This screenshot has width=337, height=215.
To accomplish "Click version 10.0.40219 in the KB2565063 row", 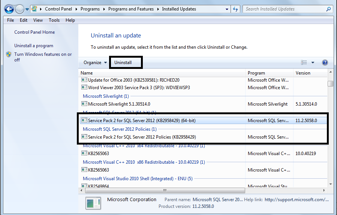I will click(x=306, y=154).
